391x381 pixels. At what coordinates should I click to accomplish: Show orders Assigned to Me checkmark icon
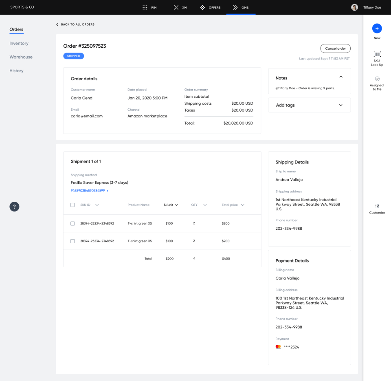(x=377, y=79)
